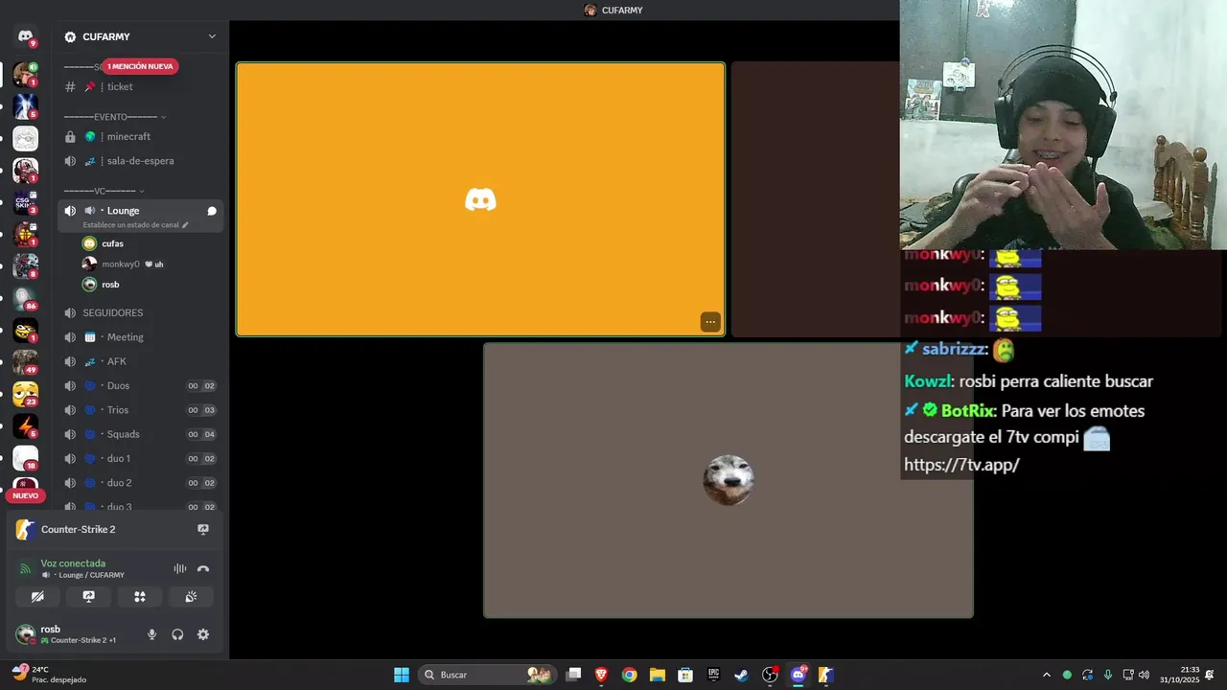The width and height of the screenshot is (1227, 690).
Task: Start an activity from voice panel
Action: (140, 596)
